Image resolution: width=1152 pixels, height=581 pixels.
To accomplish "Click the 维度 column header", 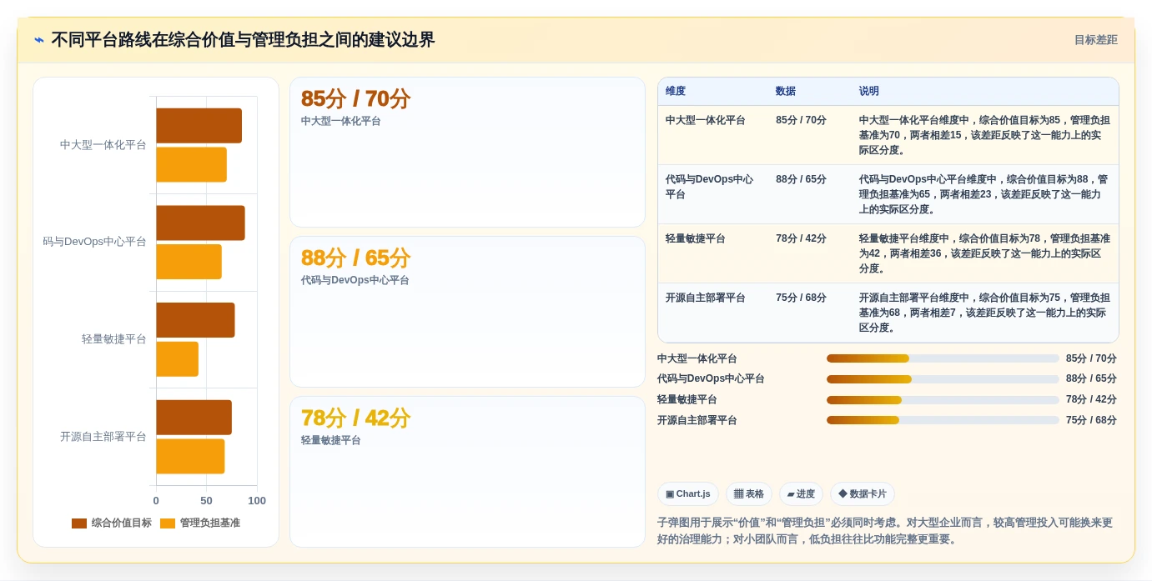I will 676,91.
